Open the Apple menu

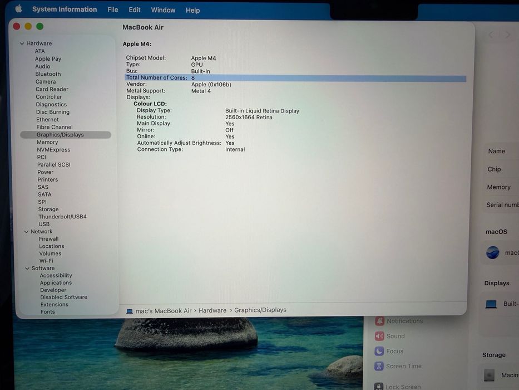coord(18,8)
